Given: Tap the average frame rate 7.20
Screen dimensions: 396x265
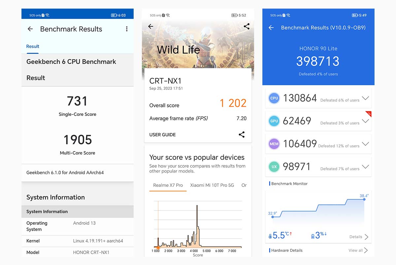Looking at the screenshot, I should coord(242,118).
